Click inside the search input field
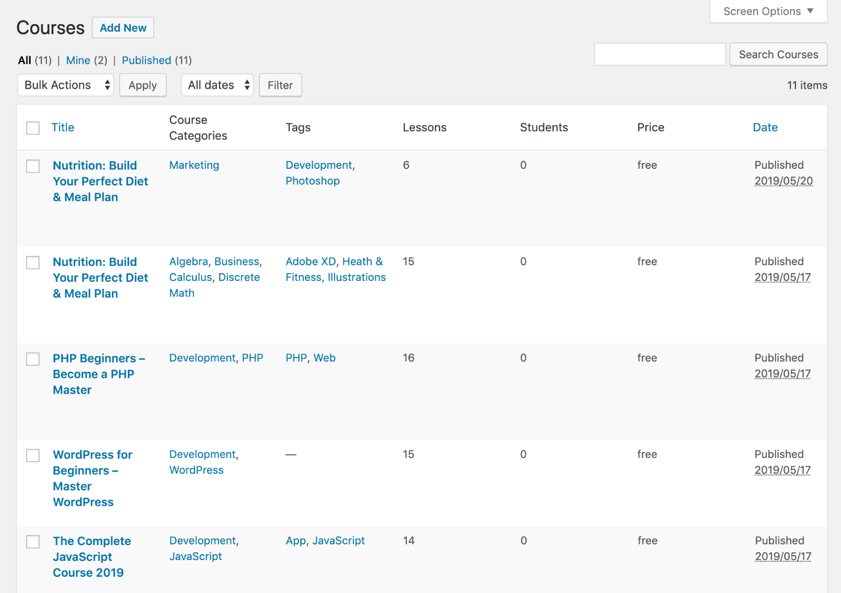The width and height of the screenshot is (841, 593). click(660, 54)
